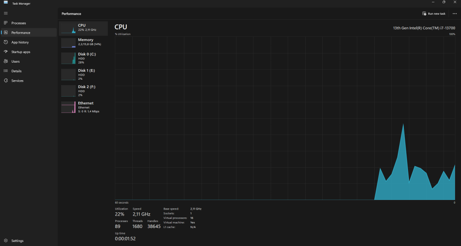Click the Disk 1 (E:) resource label
The height and width of the screenshot is (246, 461).
point(87,70)
